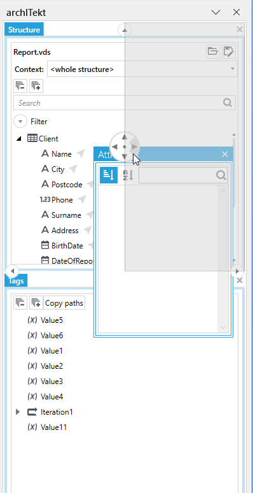The width and height of the screenshot is (253, 493).
Task: Click the save-and-edit structure icon
Action: pyautogui.click(x=229, y=51)
